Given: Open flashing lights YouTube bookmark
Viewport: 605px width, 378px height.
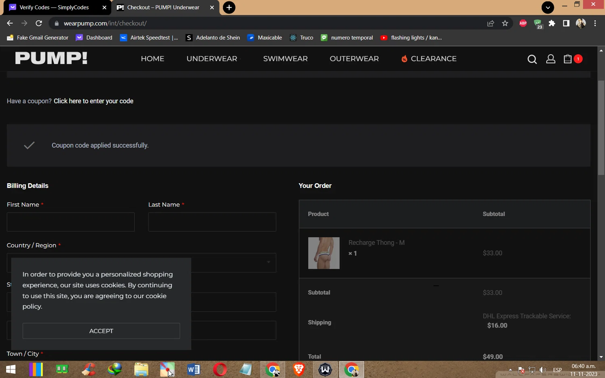Looking at the screenshot, I should [x=411, y=38].
